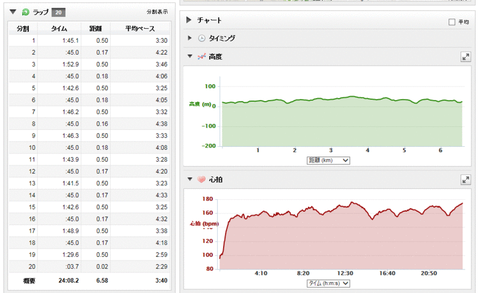Click the green lap icon beside ラップ
This screenshot has height=293, width=481.
coord(25,12)
